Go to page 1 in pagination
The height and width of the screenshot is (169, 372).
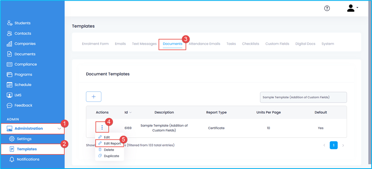click(333, 145)
